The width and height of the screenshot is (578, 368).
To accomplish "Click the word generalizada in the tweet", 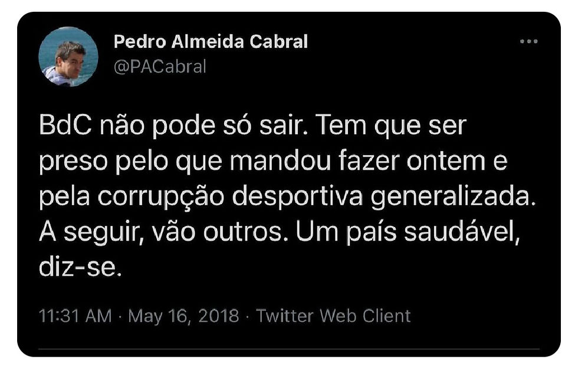I will [453, 198].
